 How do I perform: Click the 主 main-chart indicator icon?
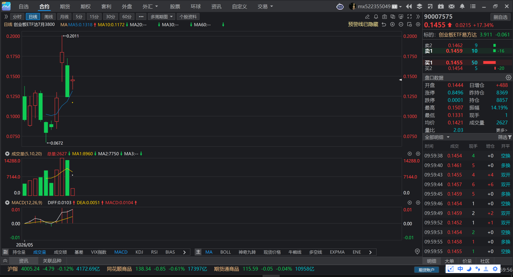pos(198,252)
